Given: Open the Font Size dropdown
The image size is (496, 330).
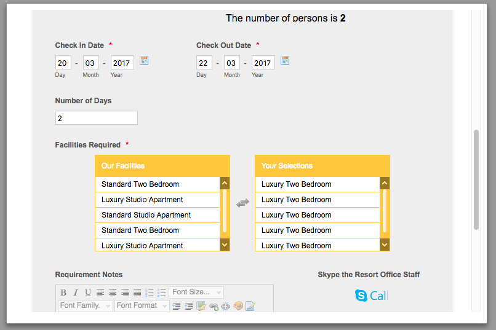Looking at the screenshot, I should 196,293.
